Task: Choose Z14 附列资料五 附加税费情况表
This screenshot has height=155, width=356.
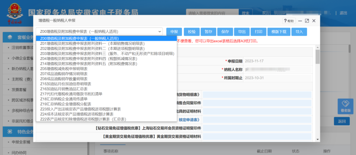Action: (106, 64)
